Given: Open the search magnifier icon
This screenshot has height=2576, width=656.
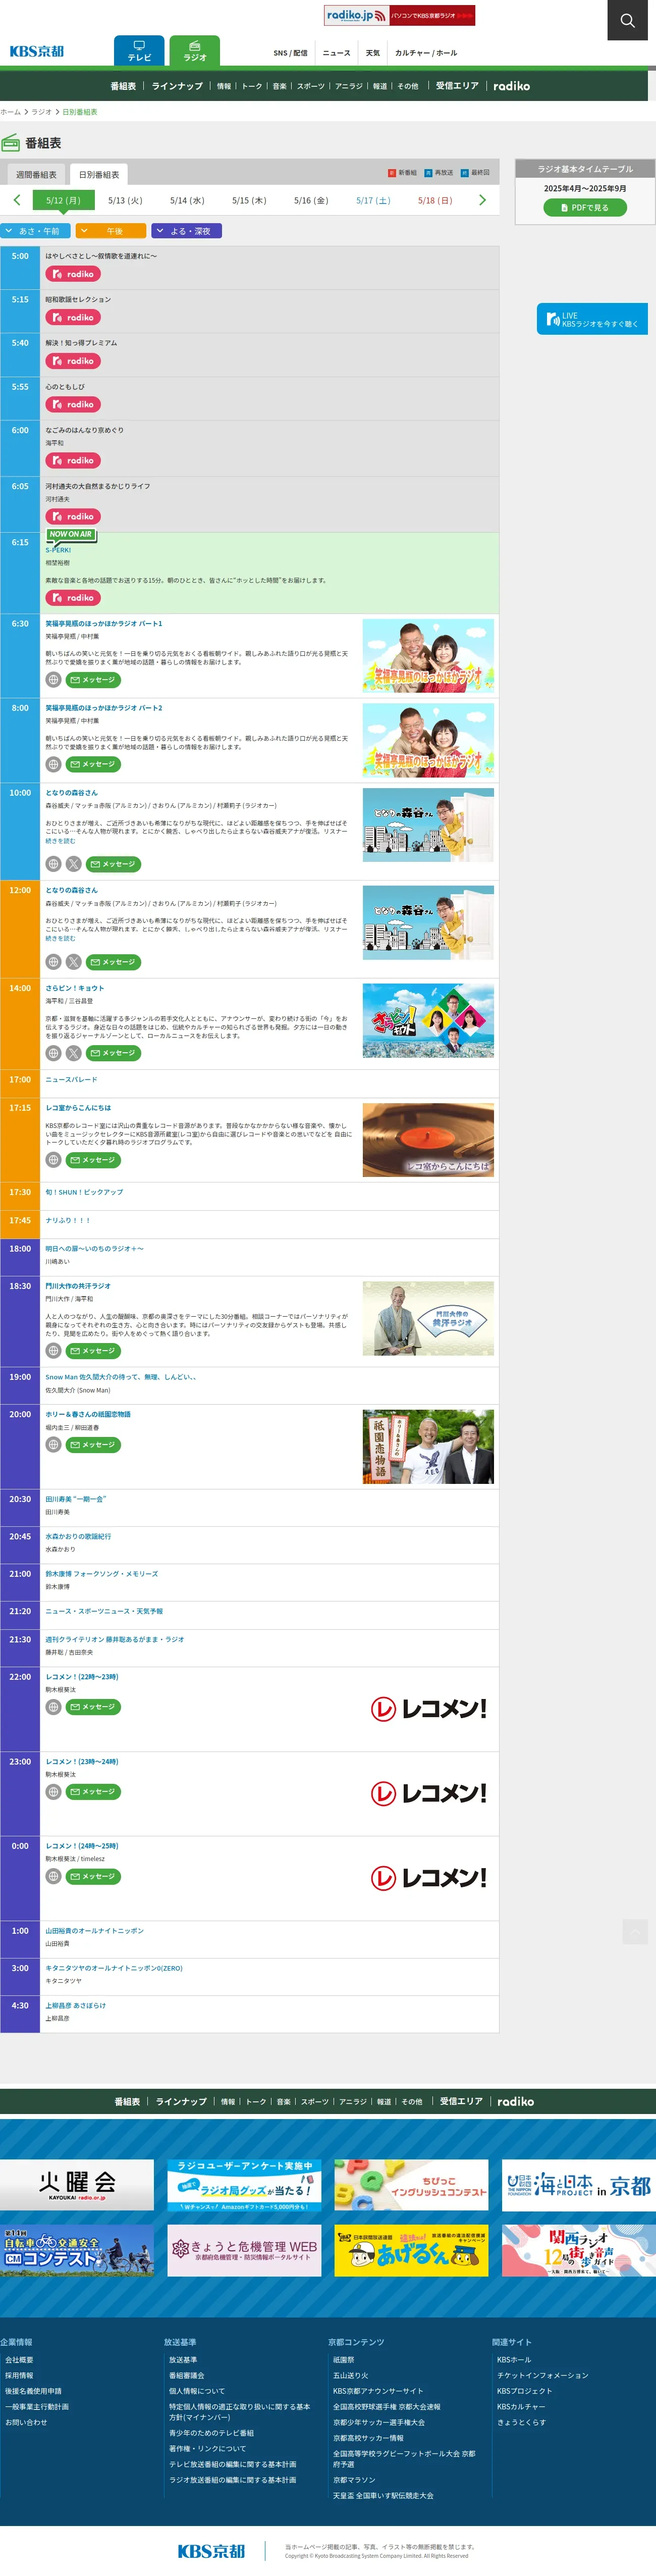Looking at the screenshot, I should [x=627, y=20].
